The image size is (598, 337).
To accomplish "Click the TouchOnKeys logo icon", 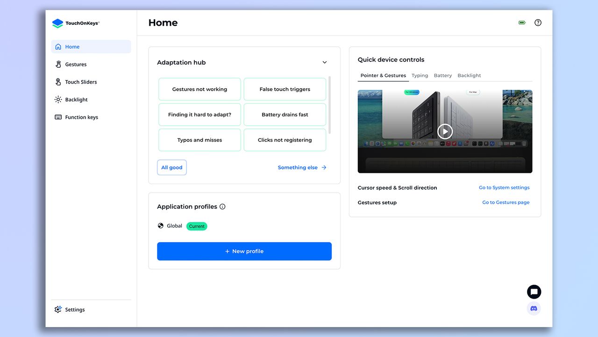I will [x=57, y=23].
